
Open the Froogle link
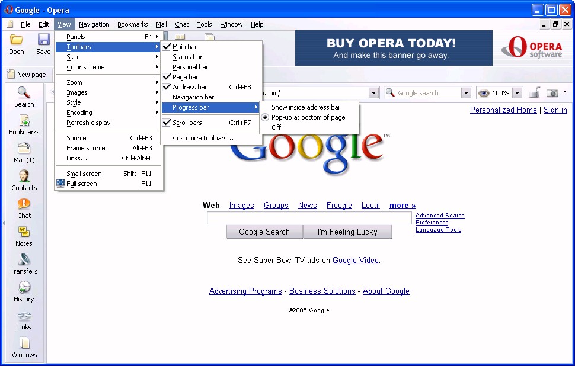(339, 205)
